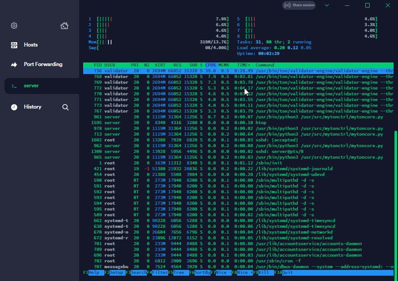Click F2 Setup in htop footer

[x=115, y=273]
